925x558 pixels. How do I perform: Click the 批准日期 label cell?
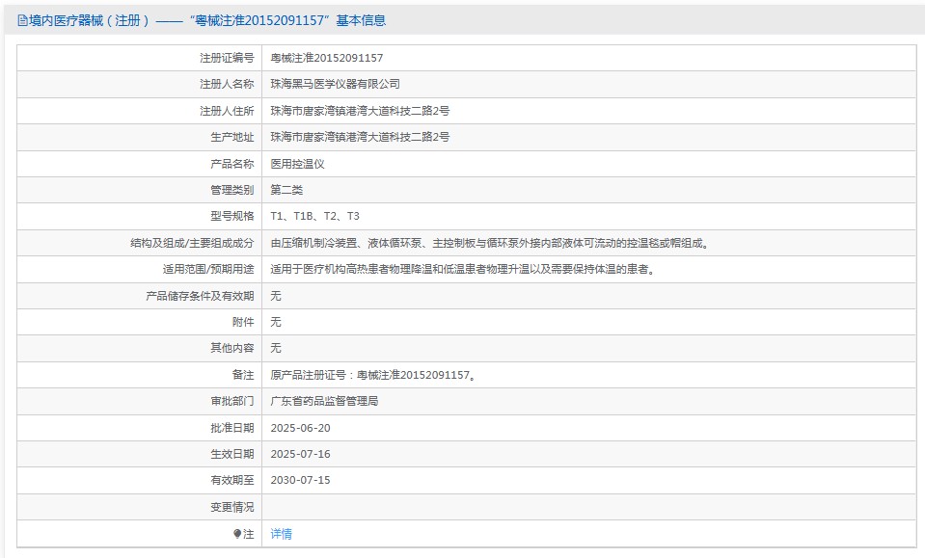pyautogui.click(x=140, y=428)
